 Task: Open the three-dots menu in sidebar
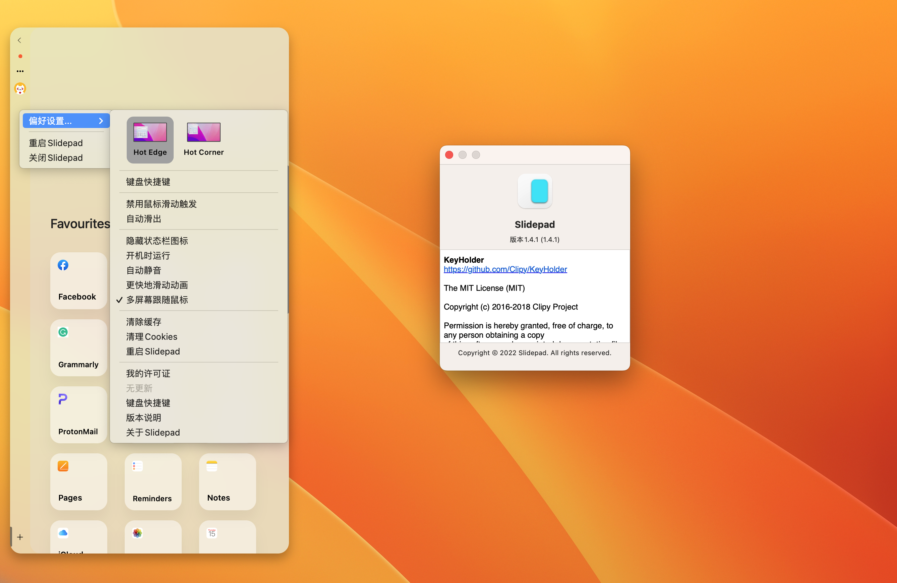[20, 71]
